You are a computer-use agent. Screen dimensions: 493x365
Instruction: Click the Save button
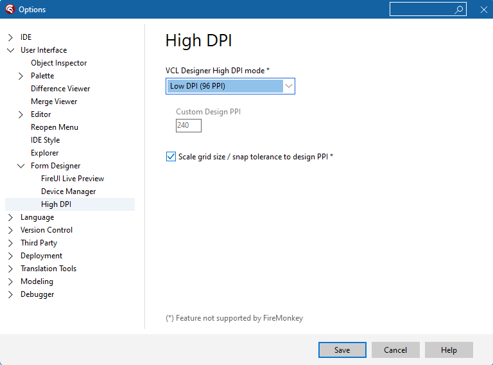tap(342, 350)
